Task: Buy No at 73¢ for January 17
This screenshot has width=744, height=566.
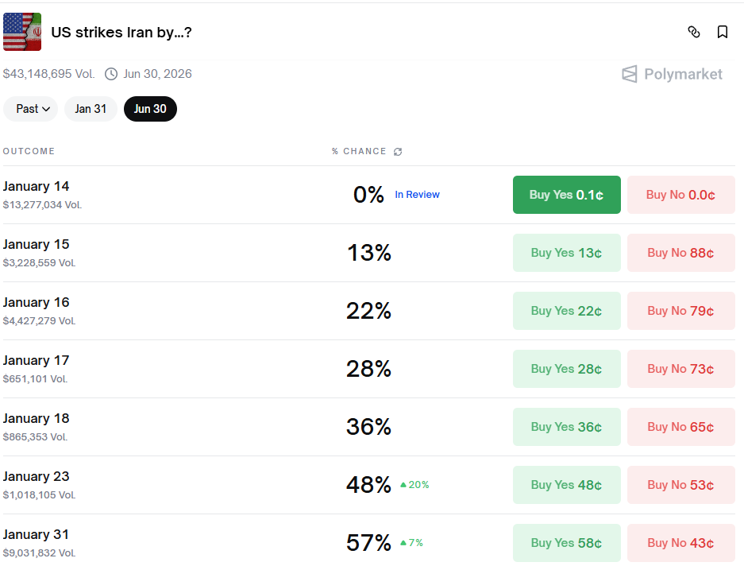Action: tap(680, 369)
